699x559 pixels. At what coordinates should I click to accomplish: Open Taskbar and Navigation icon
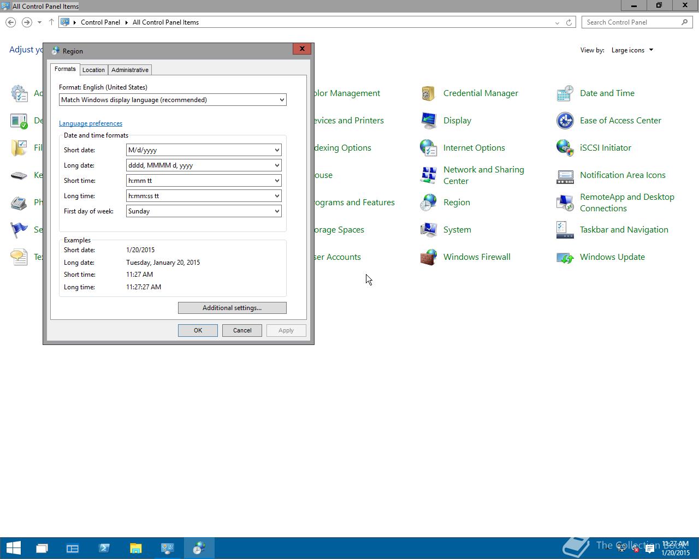coord(565,230)
